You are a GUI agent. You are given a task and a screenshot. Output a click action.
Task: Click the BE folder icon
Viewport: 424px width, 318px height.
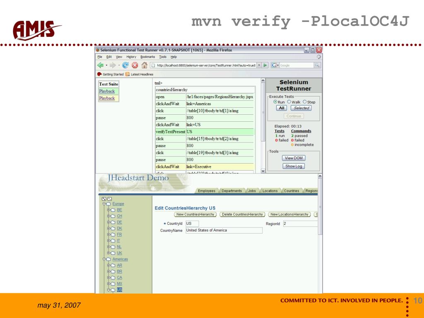pyautogui.click(x=113, y=210)
